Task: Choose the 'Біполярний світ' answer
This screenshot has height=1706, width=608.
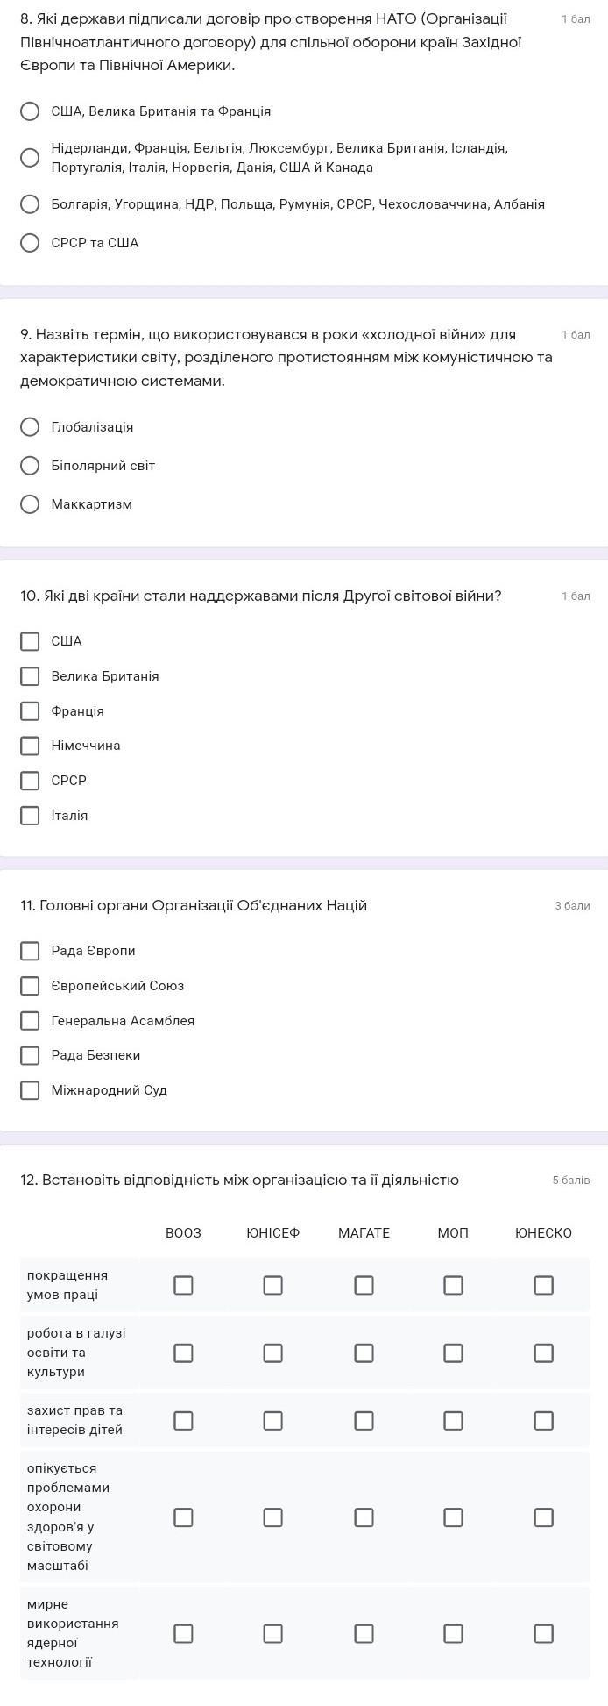Action: (x=30, y=466)
